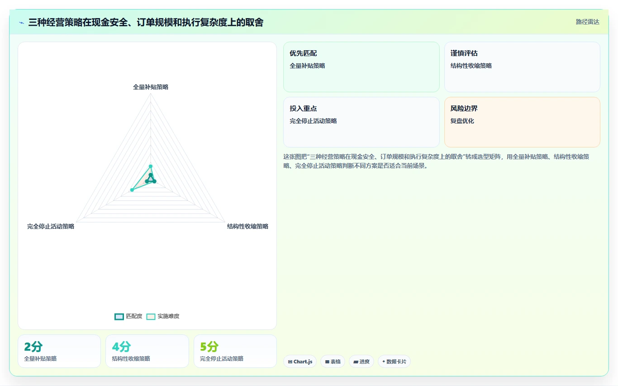The width and height of the screenshot is (618, 386).
Task: Click the Chart.js tag
Action: [300, 362]
